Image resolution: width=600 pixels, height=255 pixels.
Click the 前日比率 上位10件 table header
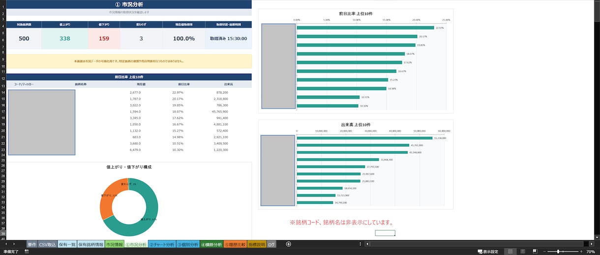click(129, 77)
